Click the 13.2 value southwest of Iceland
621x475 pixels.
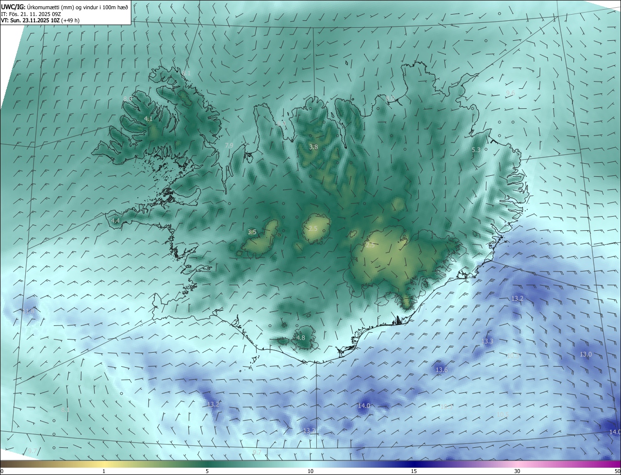coord(213,404)
